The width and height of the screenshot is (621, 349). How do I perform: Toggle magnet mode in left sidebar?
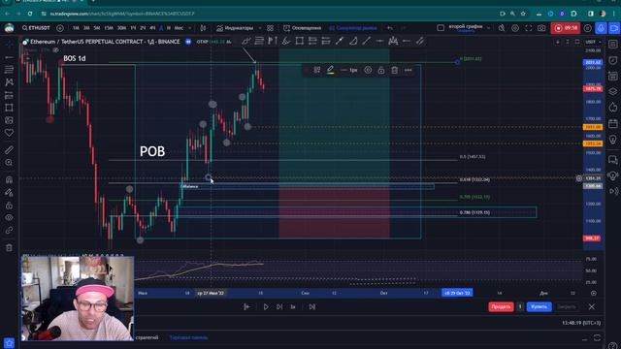click(x=9, y=179)
